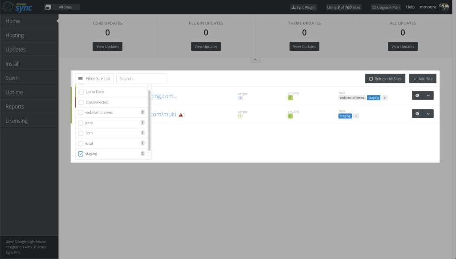
Task: Toggle the Up to Date filter checkbox
Action: (81, 92)
